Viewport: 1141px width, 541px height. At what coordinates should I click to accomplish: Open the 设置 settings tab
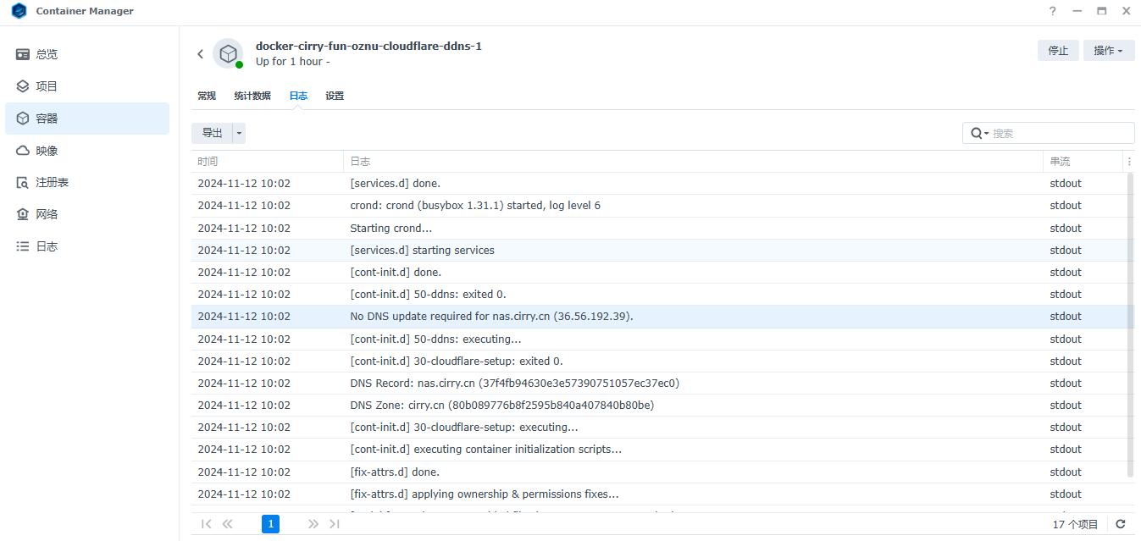click(335, 96)
